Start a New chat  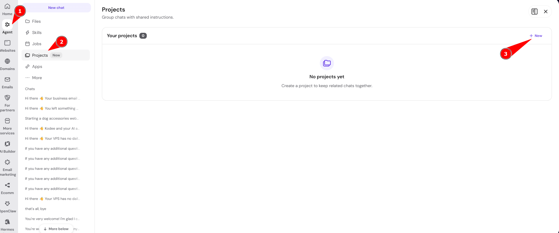[x=56, y=8]
